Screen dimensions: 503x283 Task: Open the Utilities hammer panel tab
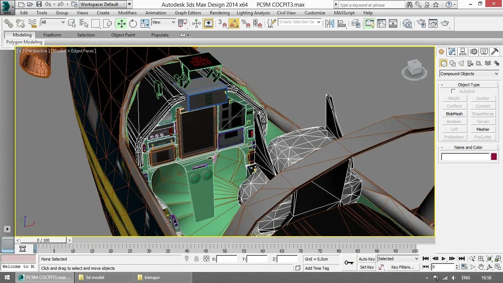(x=495, y=52)
